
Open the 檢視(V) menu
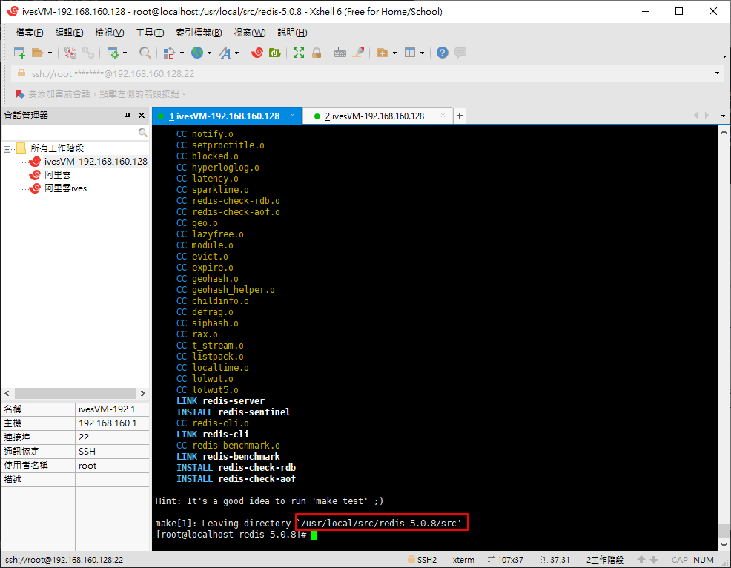[x=110, y=32]
